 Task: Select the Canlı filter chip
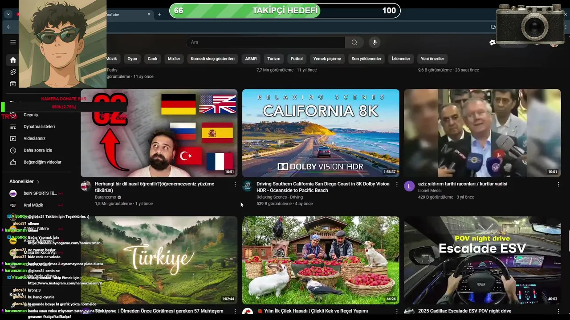click(x=152, y=59)
